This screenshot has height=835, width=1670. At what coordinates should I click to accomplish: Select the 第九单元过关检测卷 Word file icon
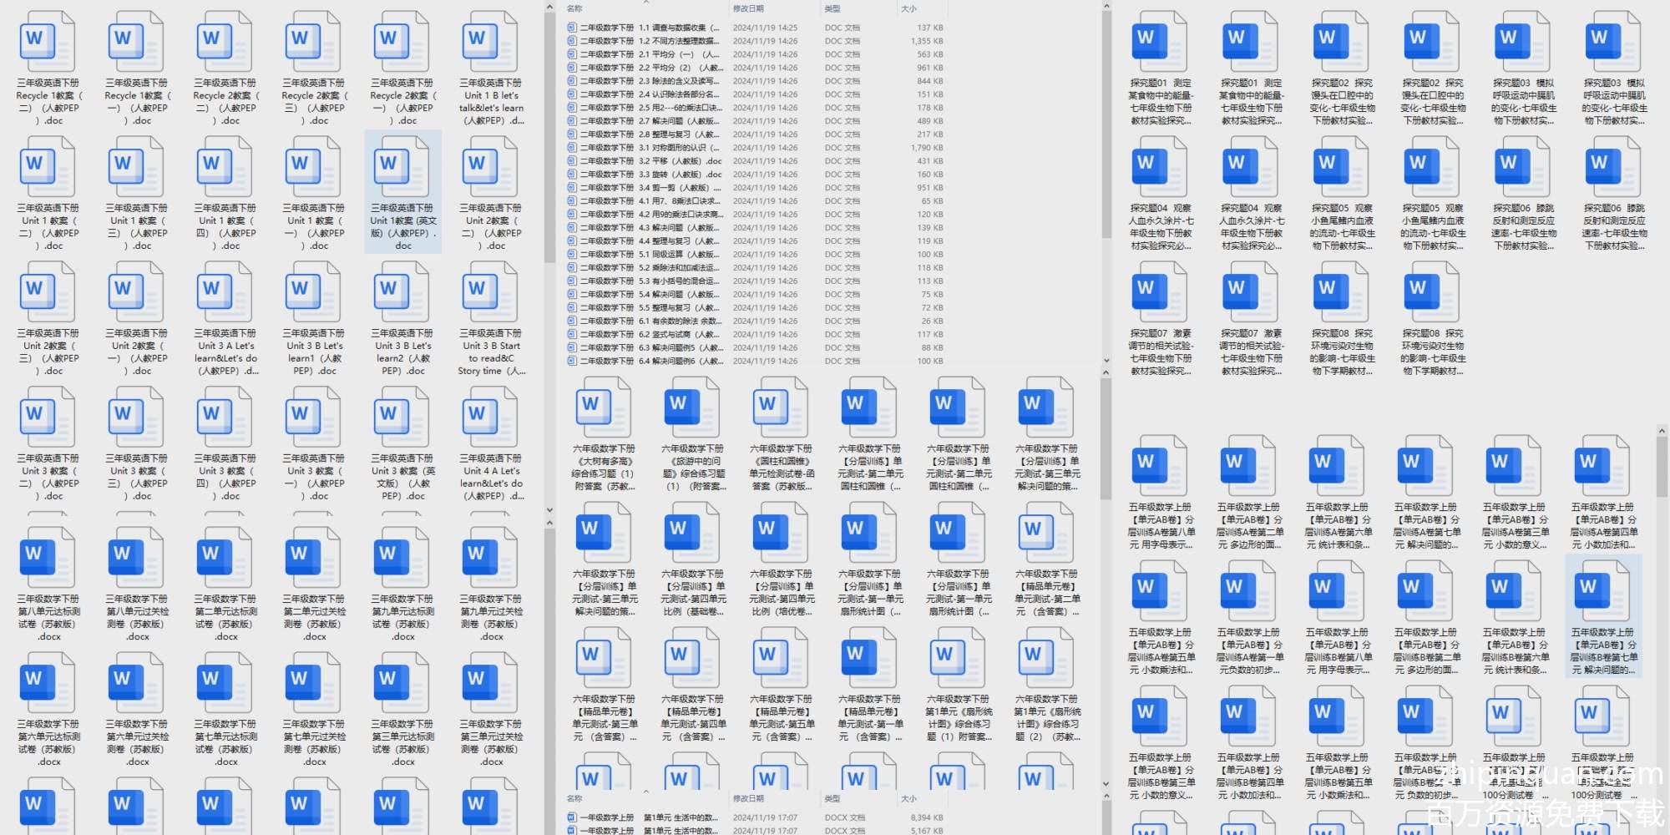tap(491, 558)
